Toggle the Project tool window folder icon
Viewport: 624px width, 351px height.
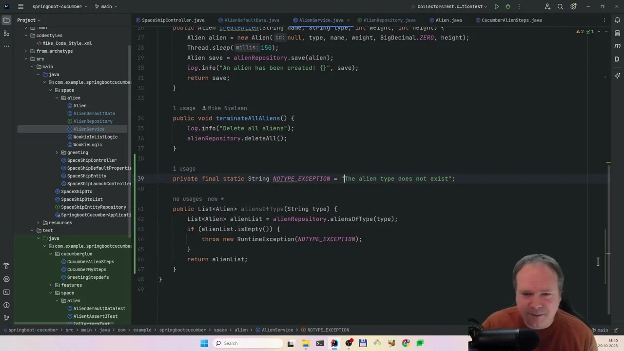pyautogui.click(x=6, y=20)
